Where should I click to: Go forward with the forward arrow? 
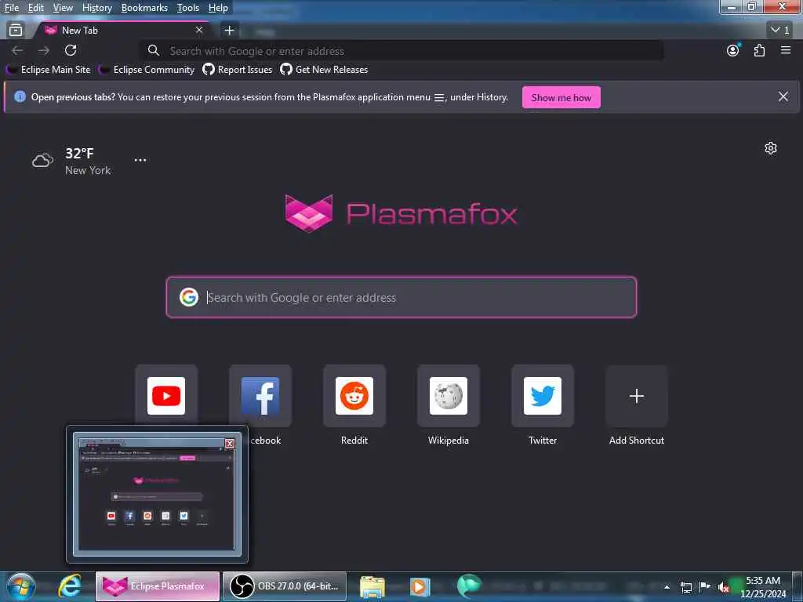[44, 50]
